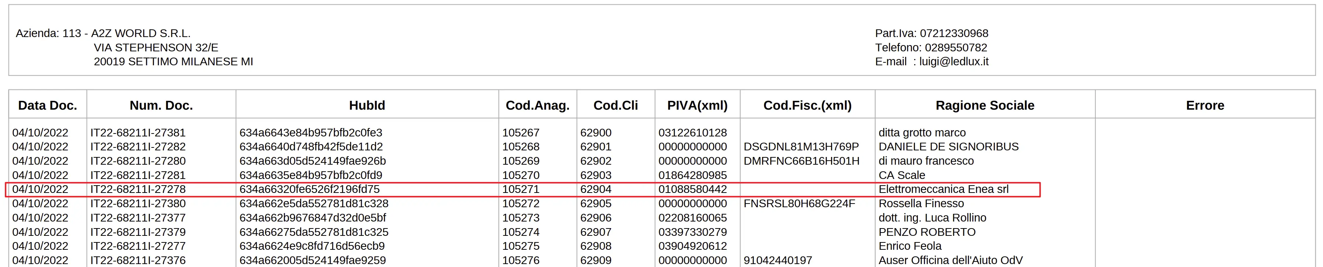Select HubId 634a6640d748fb42f5de11d2
Image resolution: width=1323 pixels, height=267 pixels.
pyautogui.click(x=311, y=147)
